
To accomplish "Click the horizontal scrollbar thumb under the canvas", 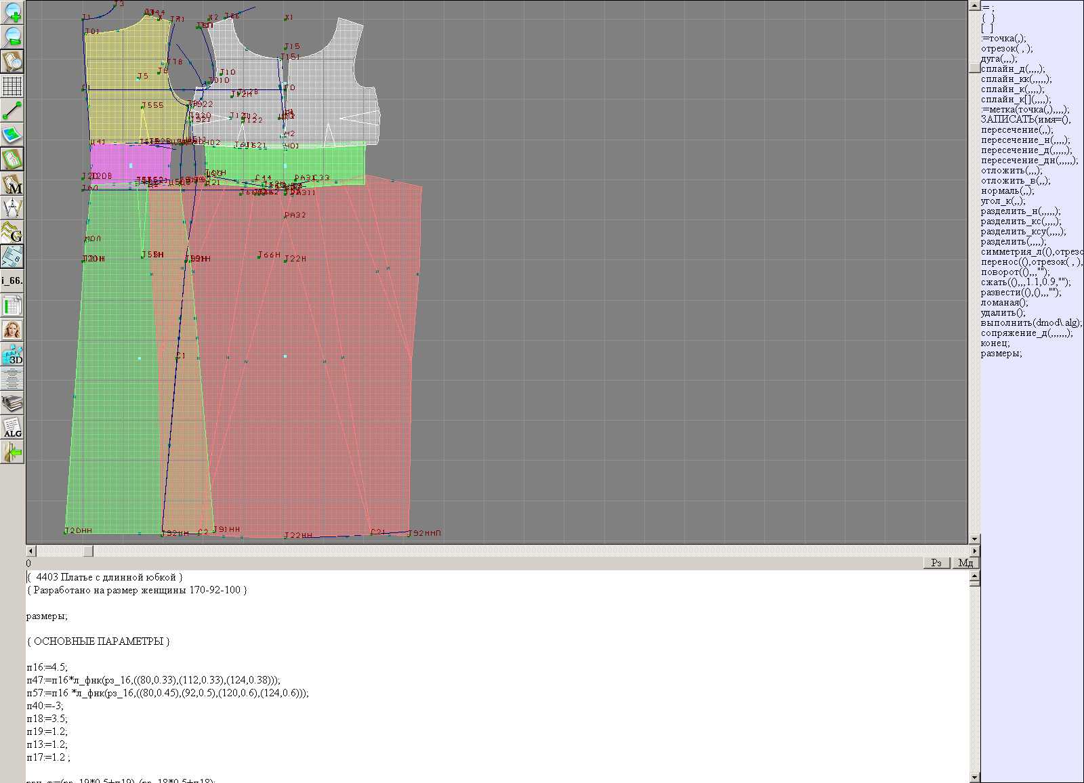I will click(x=88, y=551).
